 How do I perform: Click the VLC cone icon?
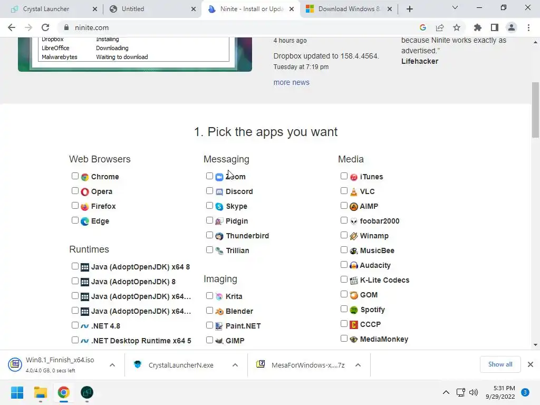354,192
